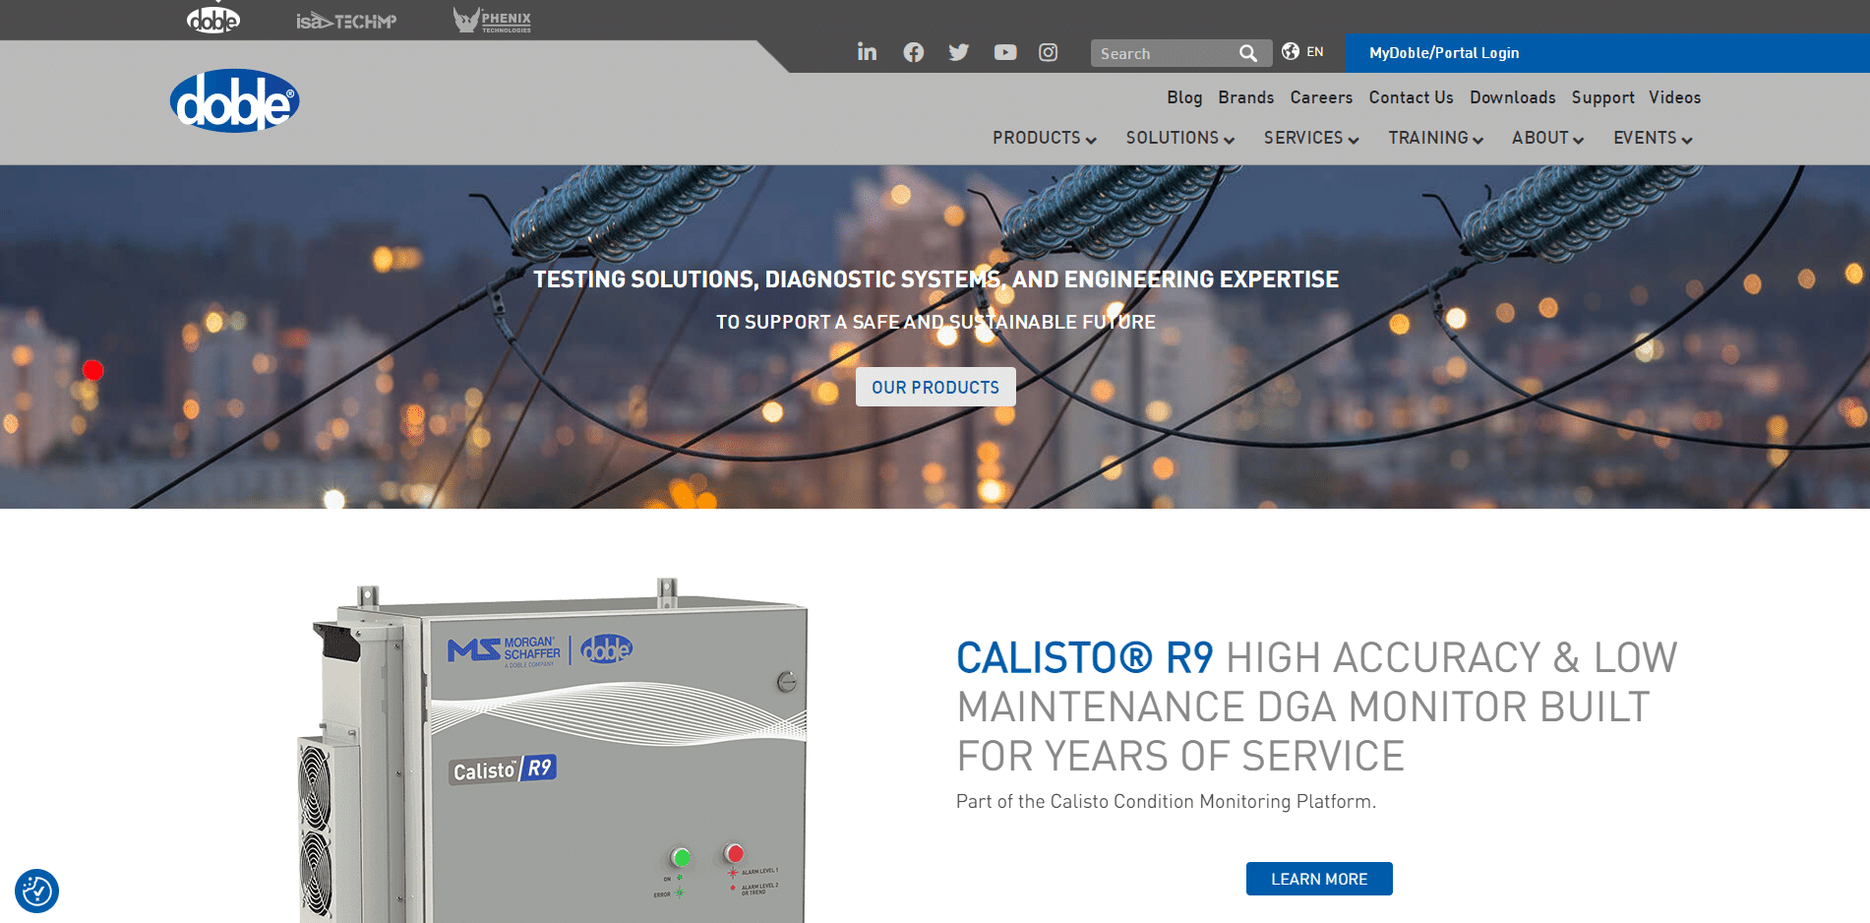Open the Facebook icon link

(x=914, y=52)
